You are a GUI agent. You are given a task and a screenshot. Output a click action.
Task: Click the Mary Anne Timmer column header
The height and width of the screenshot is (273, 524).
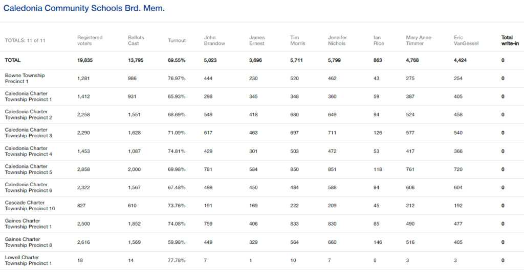(x=419, y=40)
